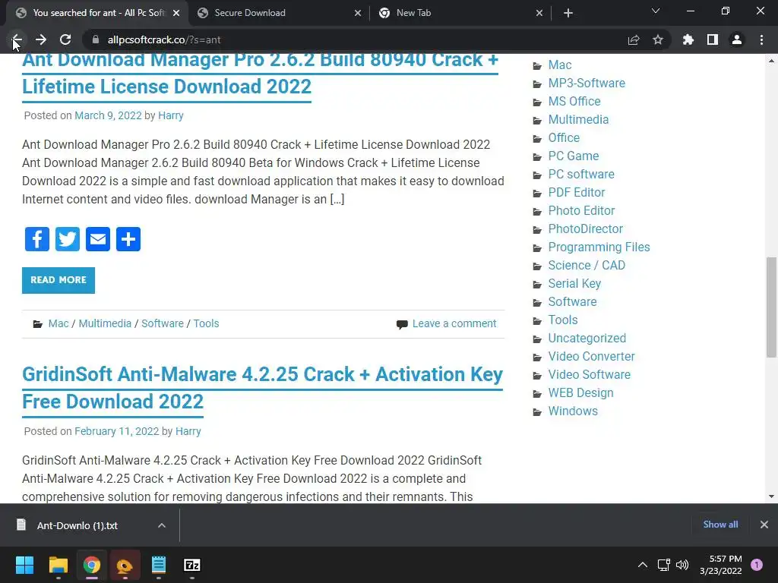The image size is (778, 583).
Task: Open the Multimedia tag under Ant post
Action: [x=105, y=323]
